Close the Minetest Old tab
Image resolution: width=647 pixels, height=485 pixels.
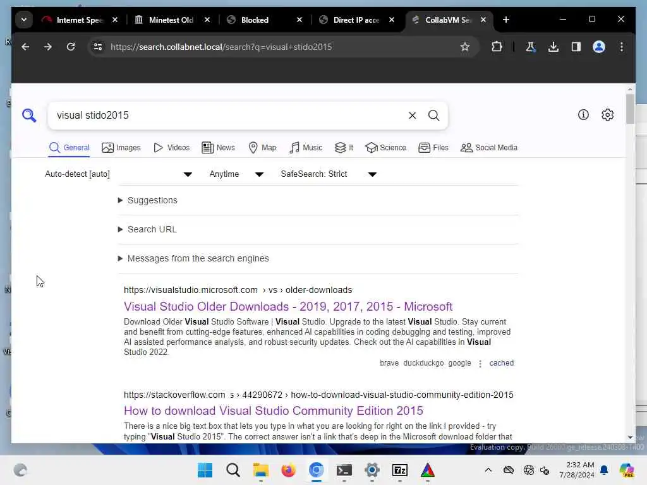tap(207, 20)
